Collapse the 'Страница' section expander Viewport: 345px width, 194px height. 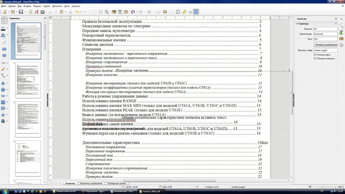(x=297, y=23)
